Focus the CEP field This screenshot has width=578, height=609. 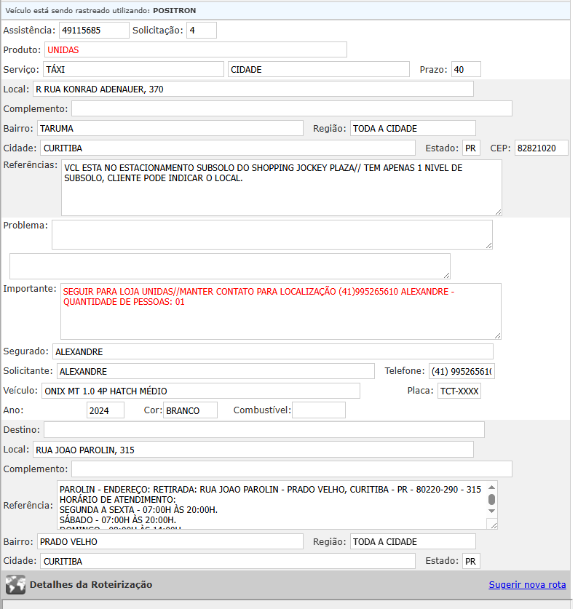point(541,148)
